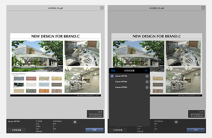
Task: Tap the blue 打印 button in left screen
Action: 94,130
